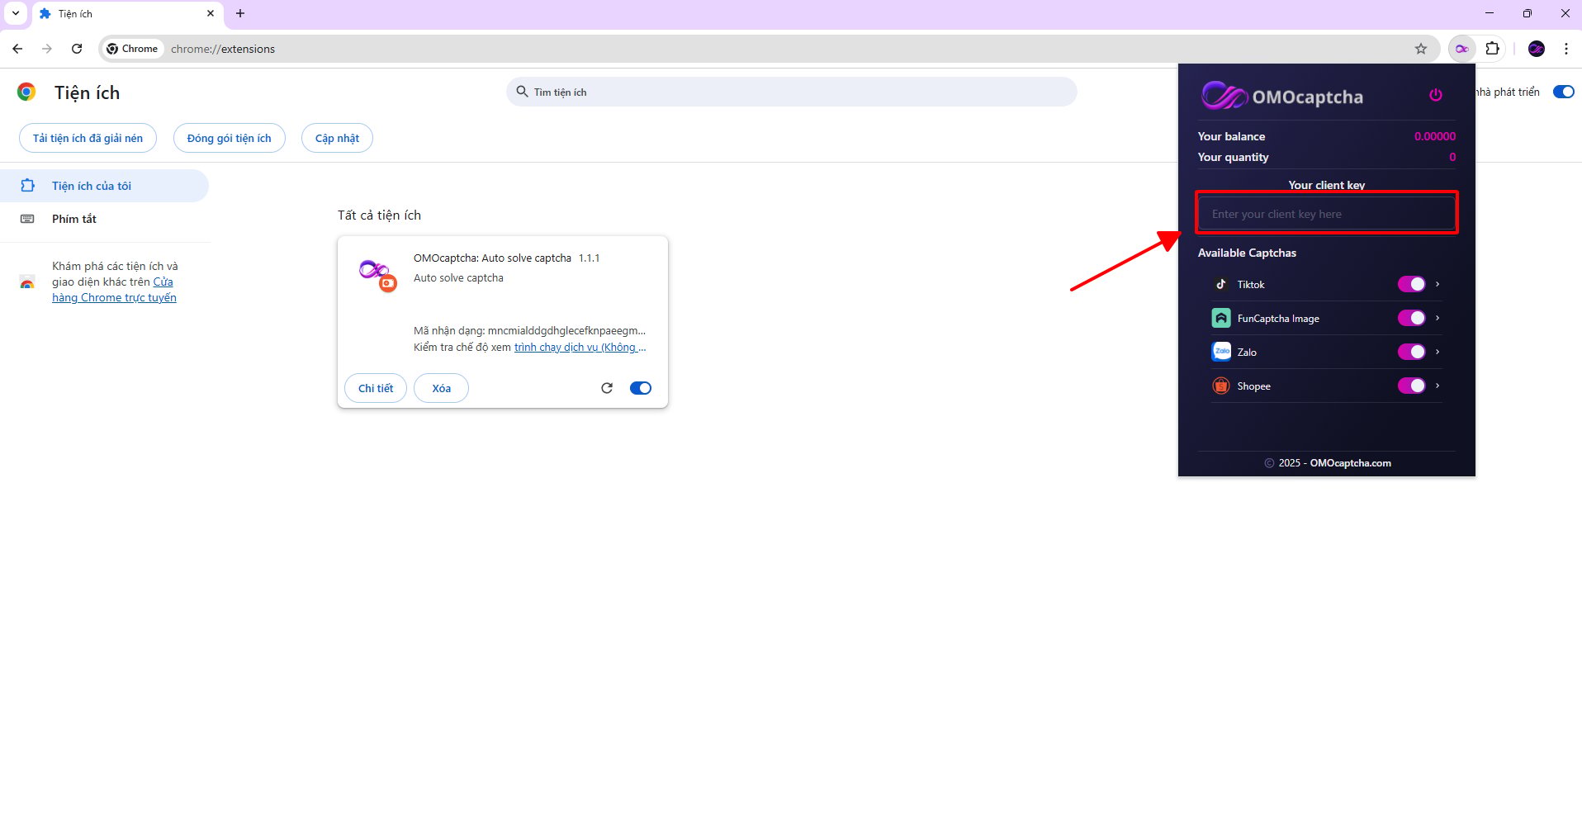Image resolution: width=1582 pixels, height=819 pixels.
Task: Reload the OMOcaptcha extension card
Action: coord(607,388)
